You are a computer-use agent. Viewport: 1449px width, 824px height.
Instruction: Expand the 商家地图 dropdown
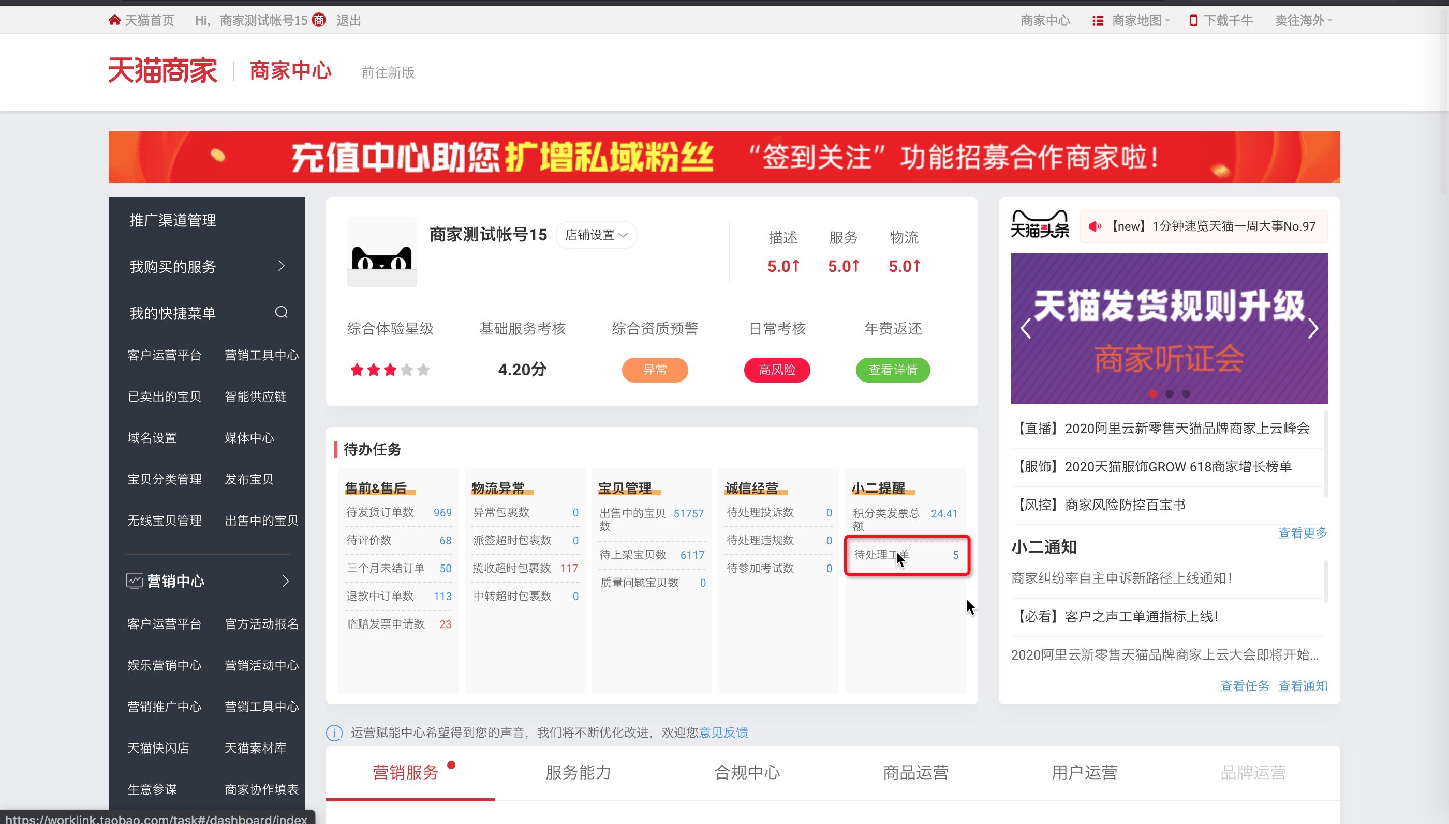(1140, 21)
